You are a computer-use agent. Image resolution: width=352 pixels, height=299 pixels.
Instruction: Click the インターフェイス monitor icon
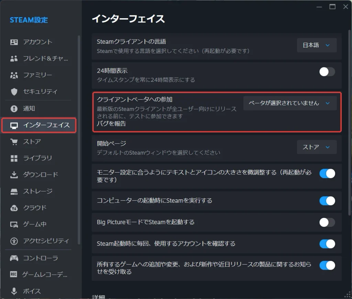pyautogui.click(x=14, y=125)
